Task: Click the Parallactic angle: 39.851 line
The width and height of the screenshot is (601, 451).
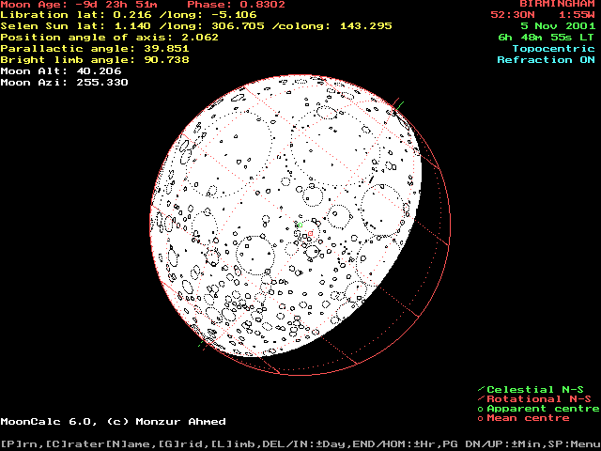Action: tap(95, 49)
